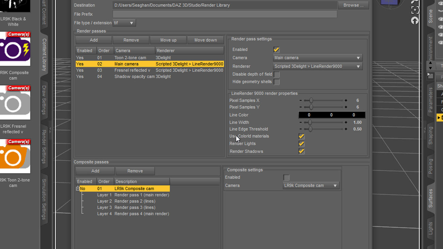Open the Shaping tab

[430, 136]
